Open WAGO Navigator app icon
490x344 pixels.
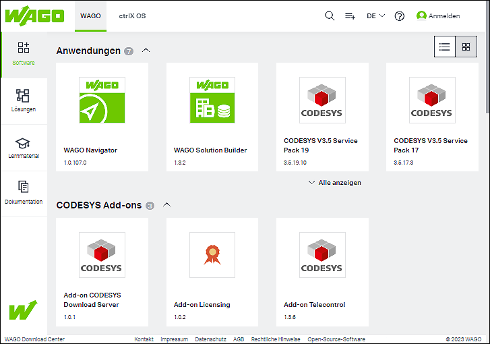pyautogui.click(x=102, y=100)
